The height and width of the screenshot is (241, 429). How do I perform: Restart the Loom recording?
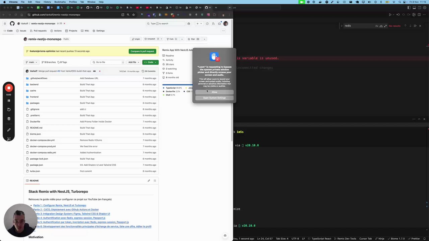tap(9, 109)
